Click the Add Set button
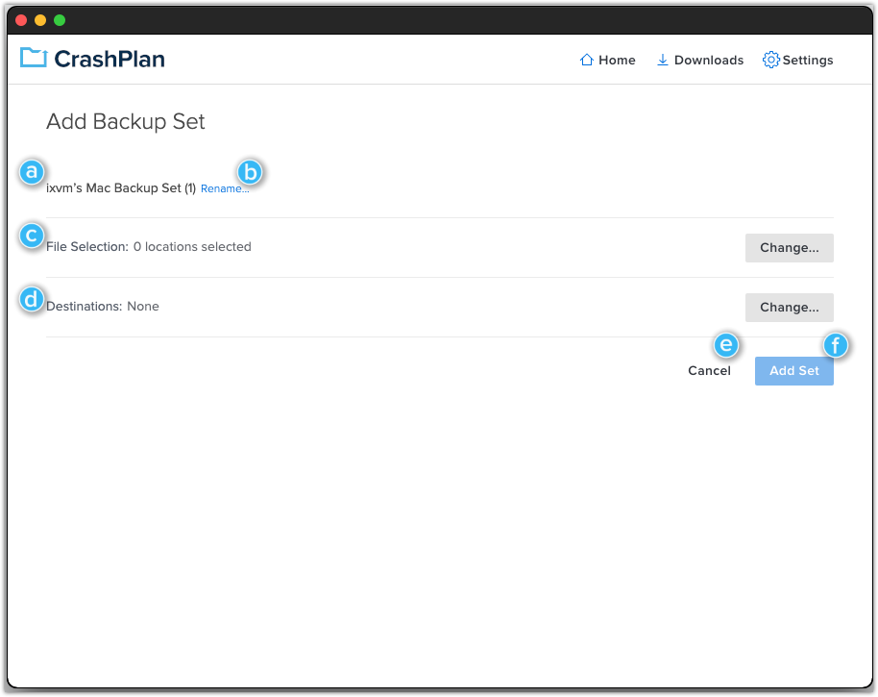878x697 pixels. point(794,371)
